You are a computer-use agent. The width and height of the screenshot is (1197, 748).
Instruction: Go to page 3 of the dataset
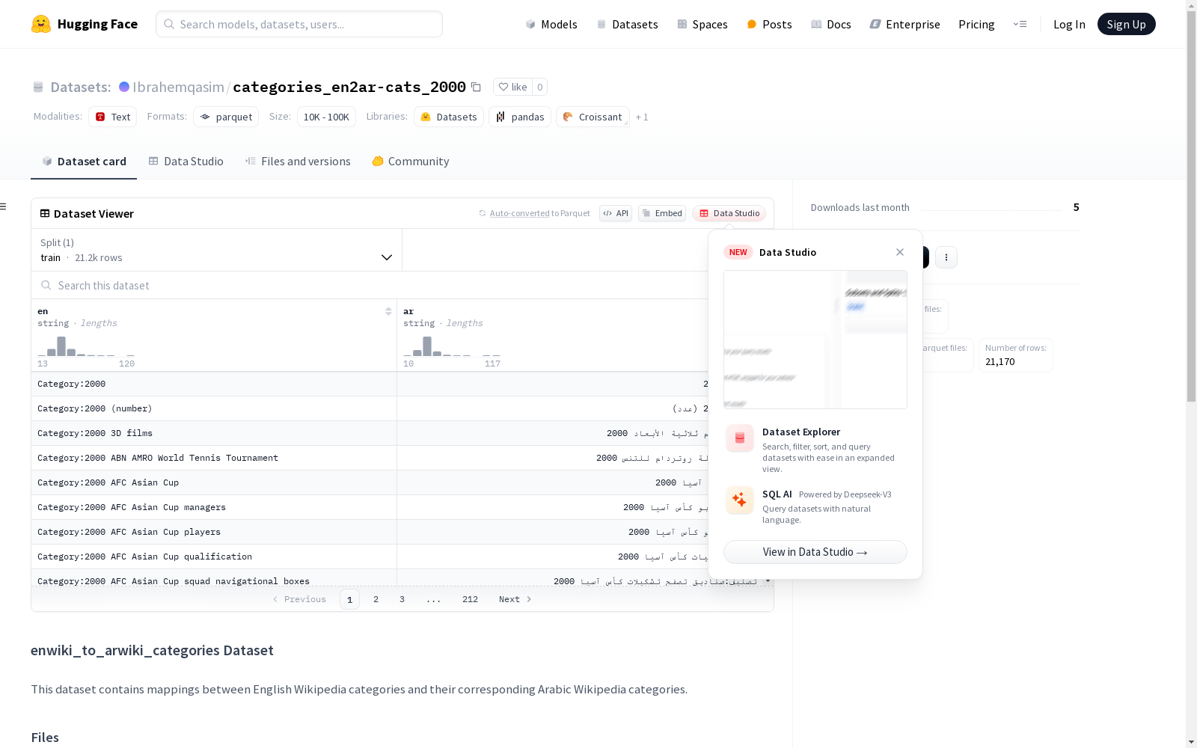402,599
